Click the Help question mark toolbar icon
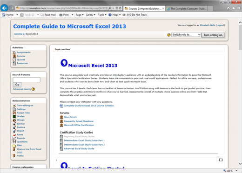Screen dimensions: 242x173 pos(110,15)
